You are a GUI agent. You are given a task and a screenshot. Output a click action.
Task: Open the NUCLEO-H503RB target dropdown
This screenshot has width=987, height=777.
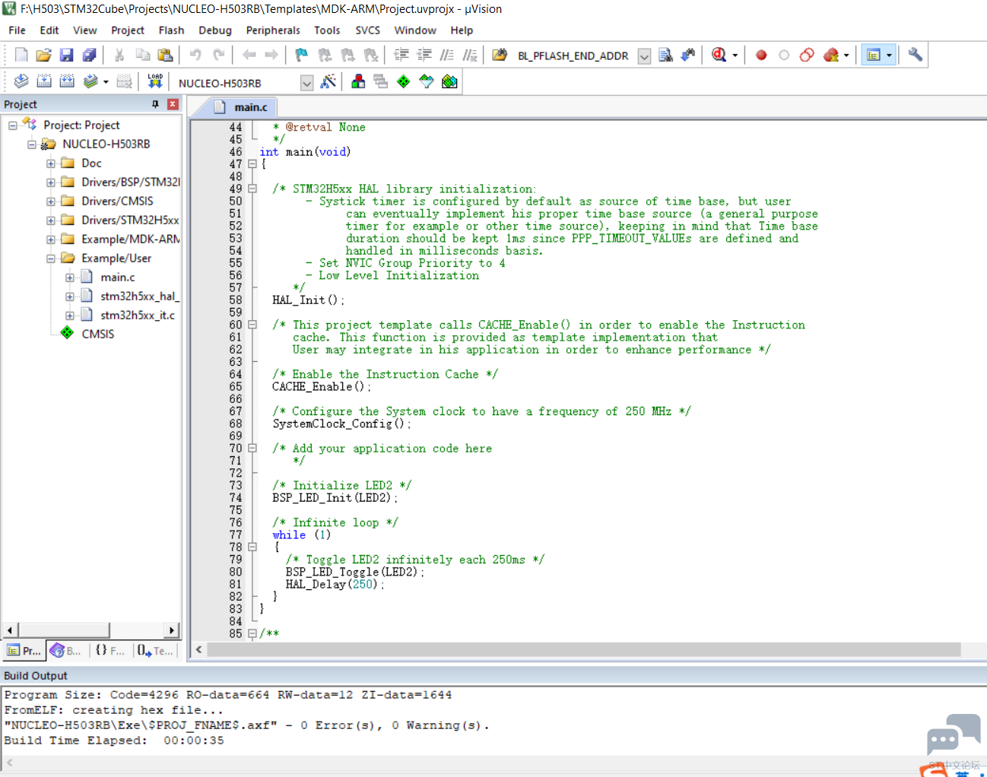click(306, 83)
